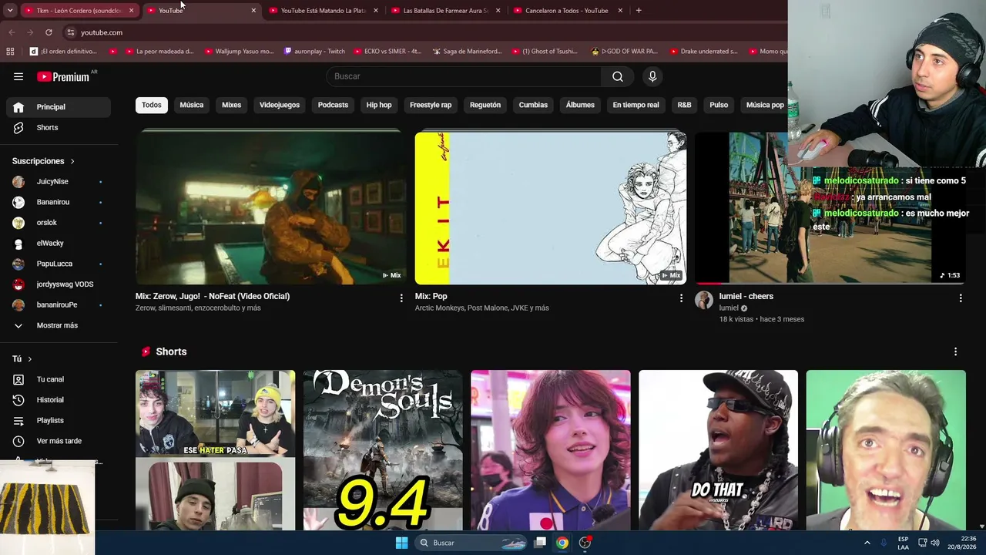Start voice search with microphone icon
The height and width of the screenshot is (555, 986).
(x=652, y=76)
